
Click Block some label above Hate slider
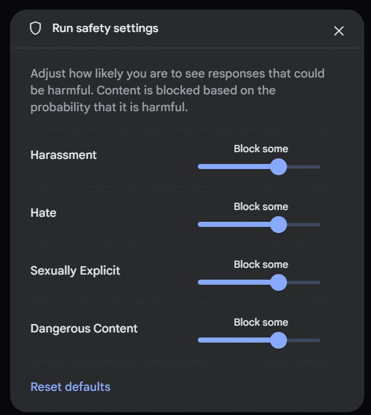pos(261,207)
